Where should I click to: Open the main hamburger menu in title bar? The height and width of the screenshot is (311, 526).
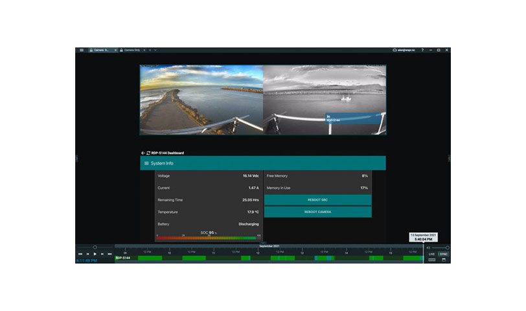(x=82, y=50)
